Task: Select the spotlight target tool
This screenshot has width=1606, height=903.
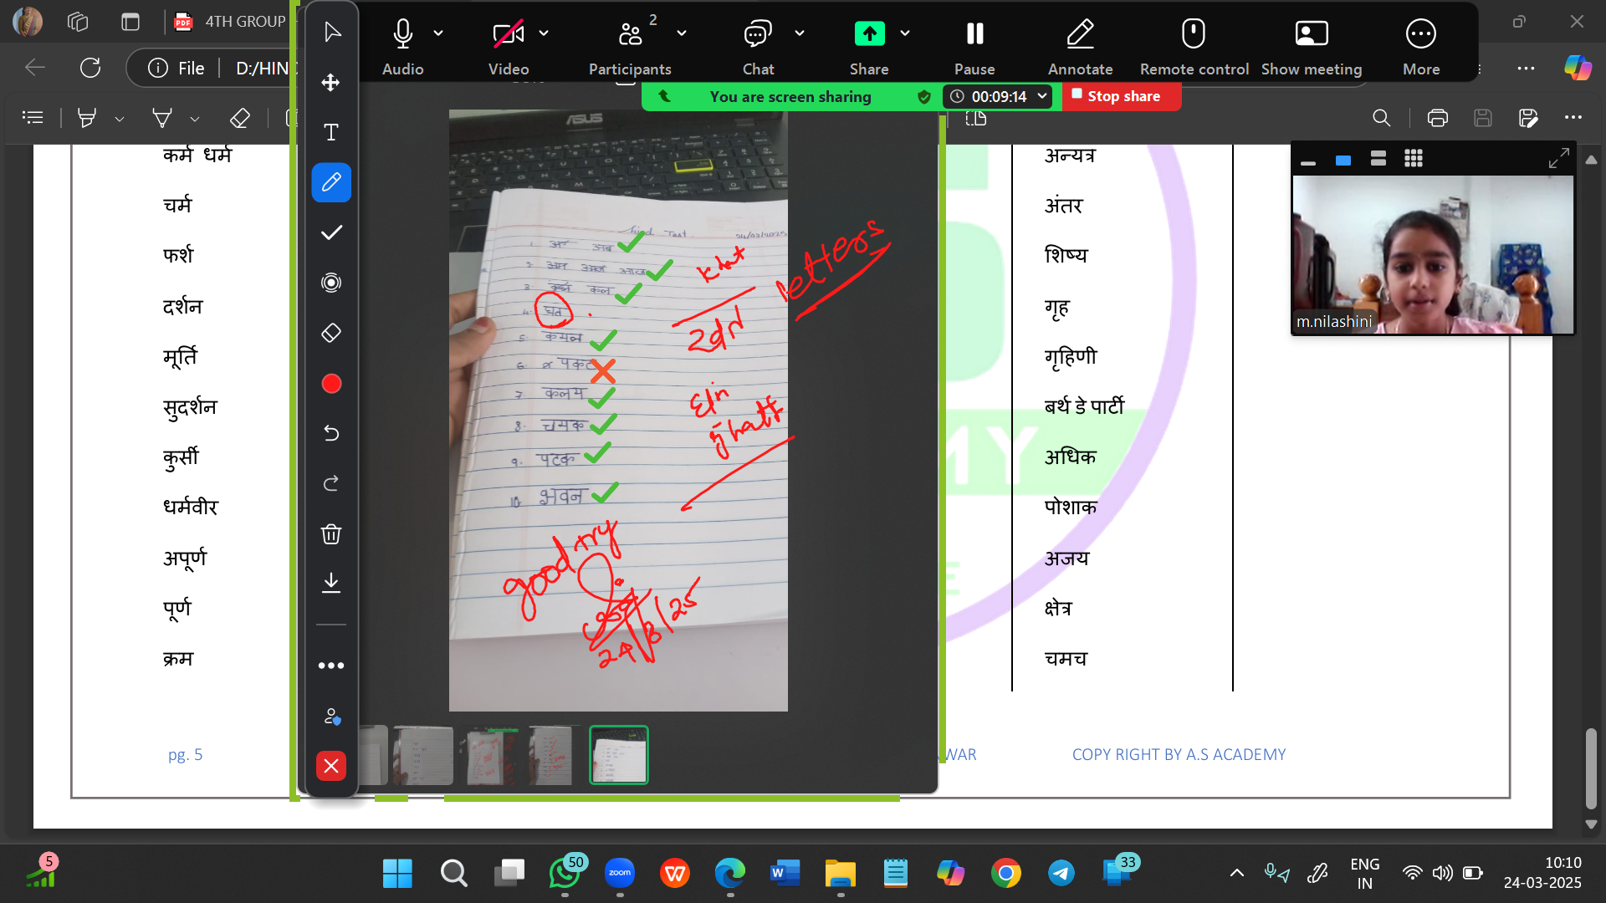Action: [331, 283]
